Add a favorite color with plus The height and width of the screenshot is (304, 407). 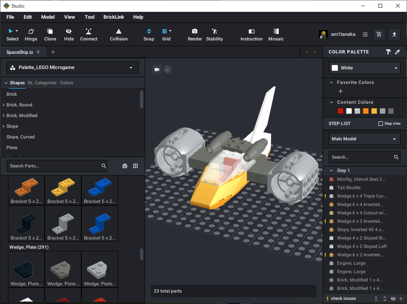[341, 91]
